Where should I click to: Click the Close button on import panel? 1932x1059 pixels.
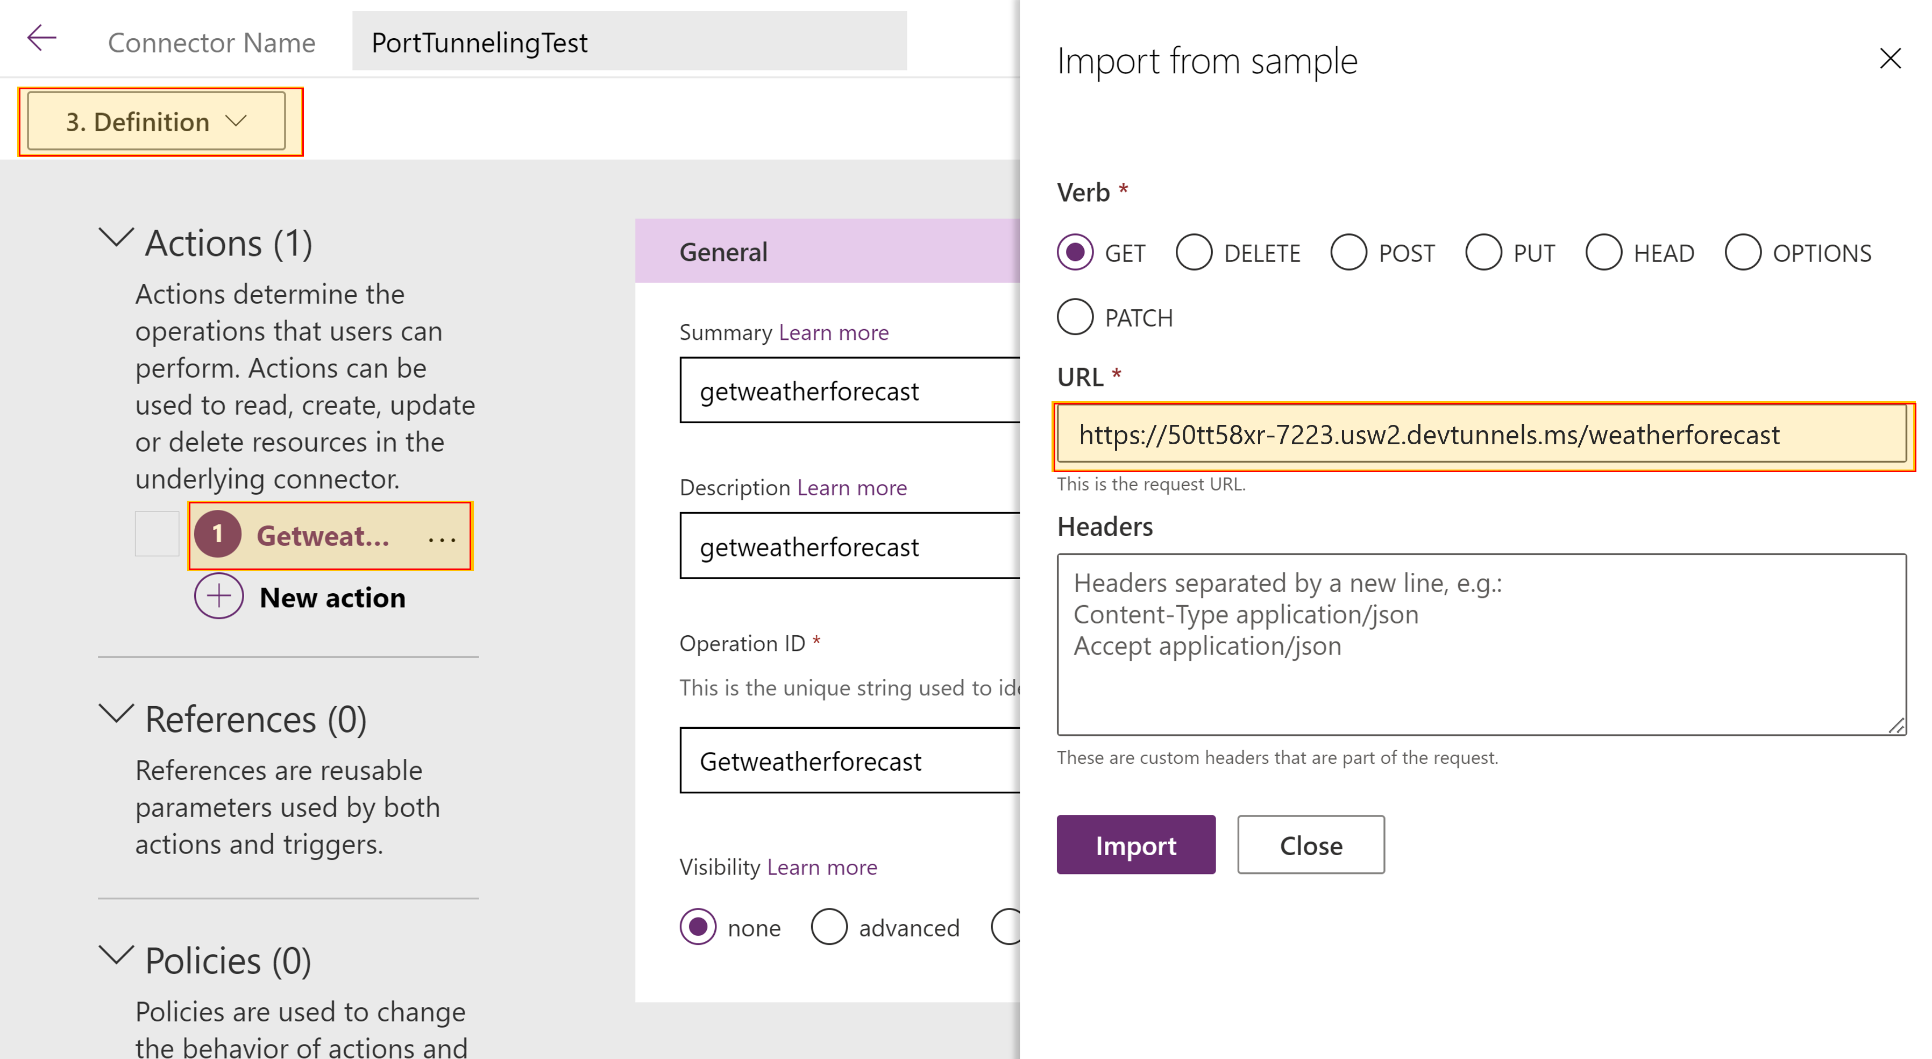pyautogui.click(x=1308, y=845)
